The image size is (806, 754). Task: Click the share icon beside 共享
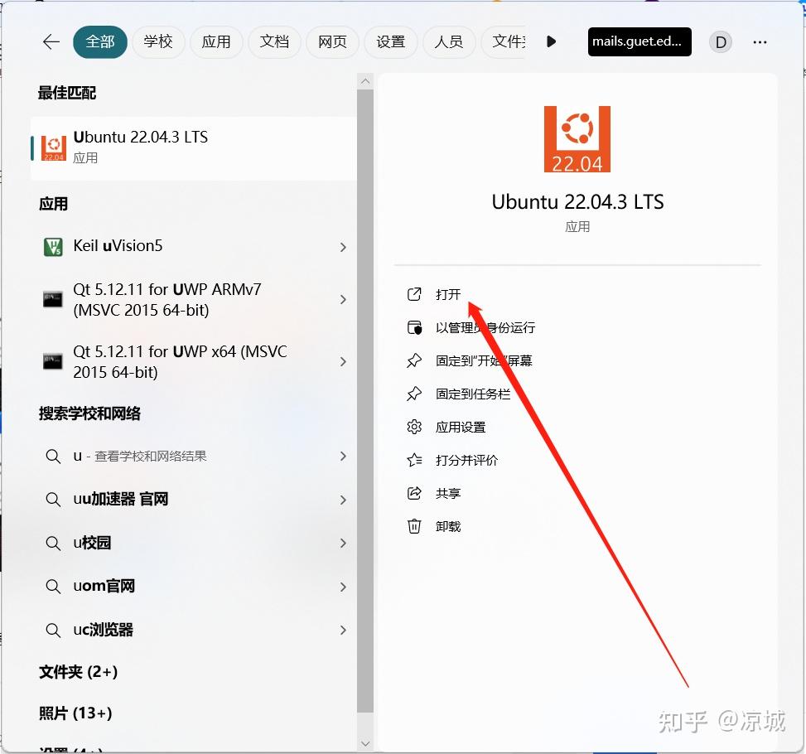414,493
